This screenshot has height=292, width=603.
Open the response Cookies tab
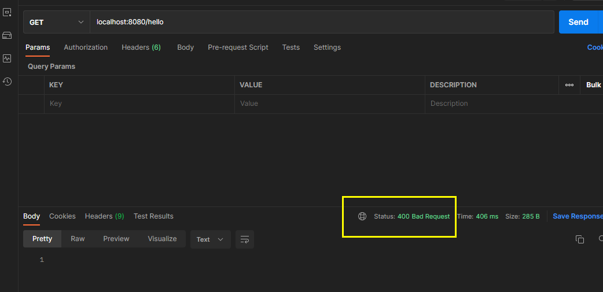click(62, 216)
